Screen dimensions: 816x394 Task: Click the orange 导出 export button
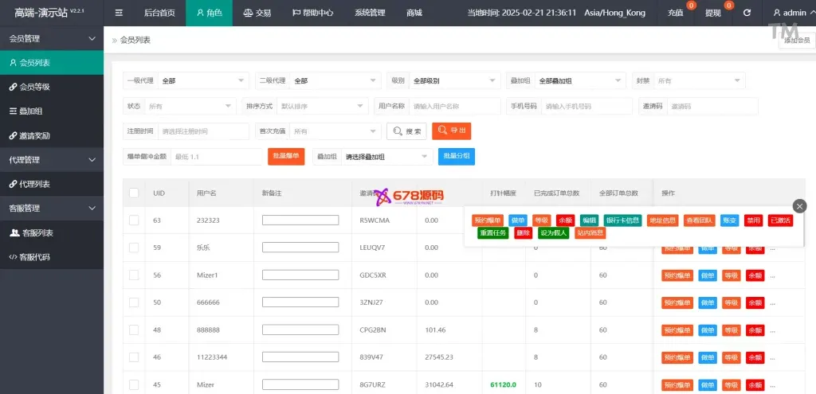[452, 131]
